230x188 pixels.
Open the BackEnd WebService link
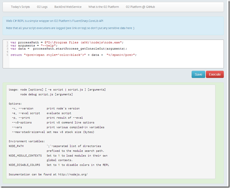pyautogui.click(x=68, y=7)
